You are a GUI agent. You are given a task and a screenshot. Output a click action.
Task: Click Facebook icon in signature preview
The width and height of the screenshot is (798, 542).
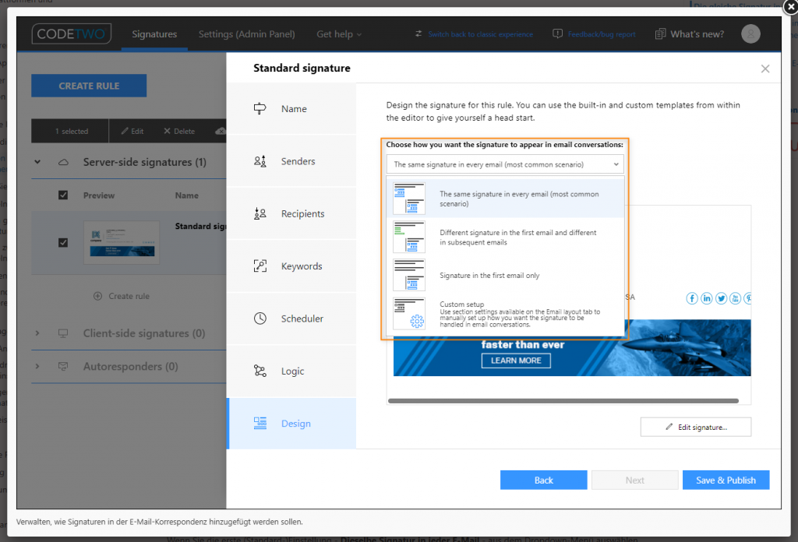(x=692, y=298)
